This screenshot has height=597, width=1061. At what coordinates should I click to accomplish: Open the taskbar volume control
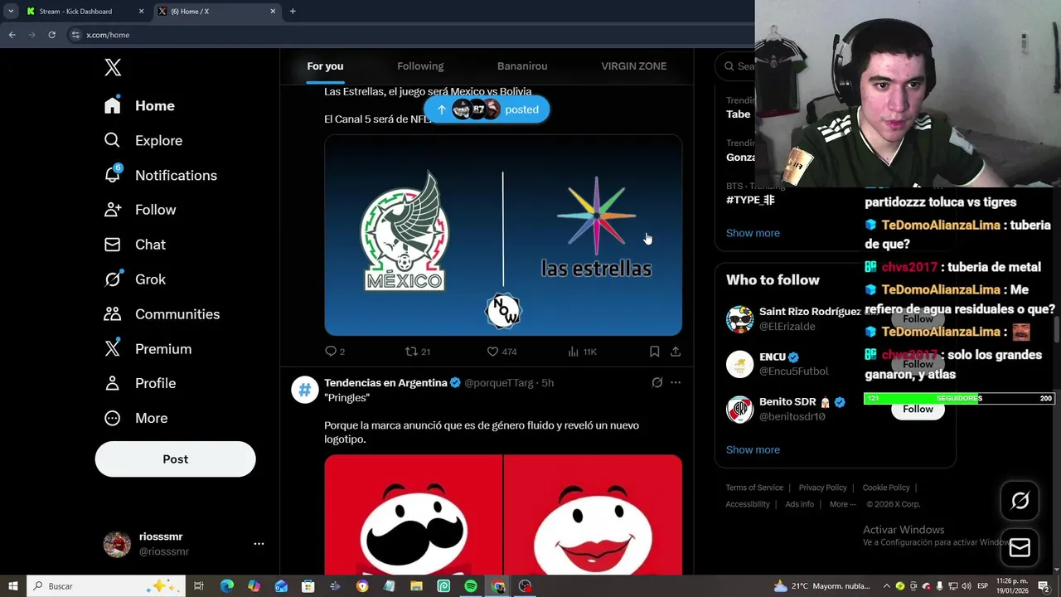(966, 586)
